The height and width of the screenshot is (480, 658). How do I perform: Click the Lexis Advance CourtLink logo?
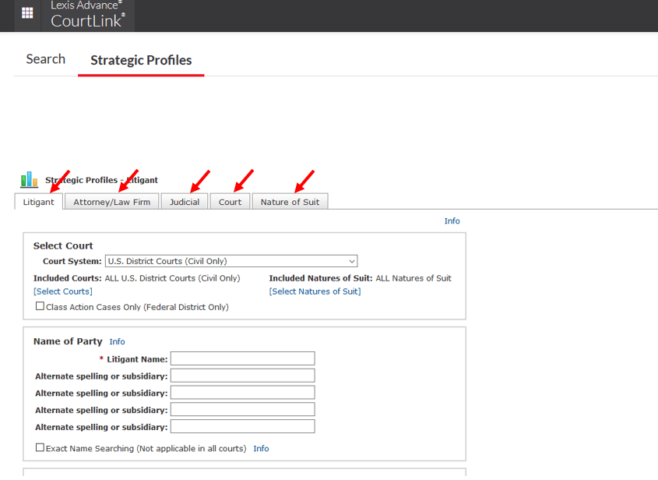click(x=87, y=15)
